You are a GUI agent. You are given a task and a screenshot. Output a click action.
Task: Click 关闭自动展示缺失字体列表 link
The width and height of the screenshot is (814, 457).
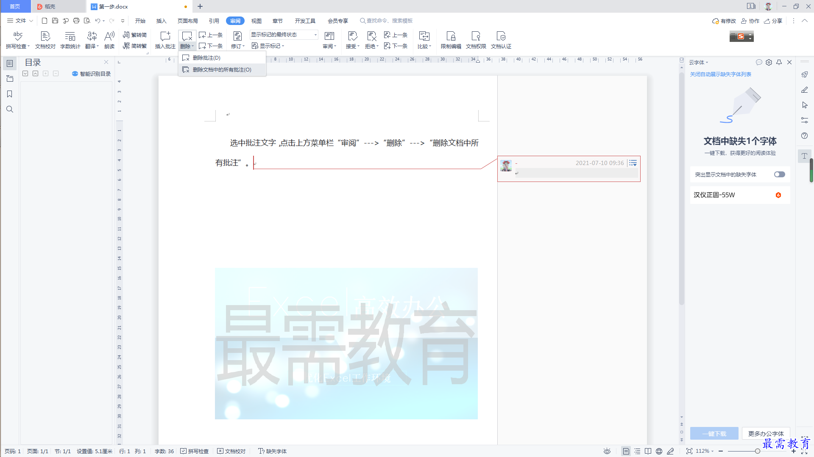click(720, 74)
